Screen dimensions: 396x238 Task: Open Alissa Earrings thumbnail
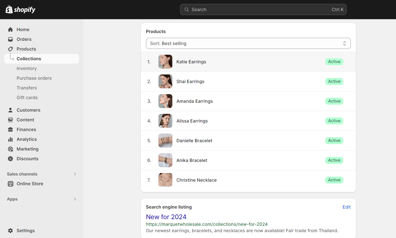coord(165,121)
